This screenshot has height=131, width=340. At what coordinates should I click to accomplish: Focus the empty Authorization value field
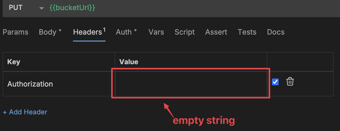pos(191,83)
